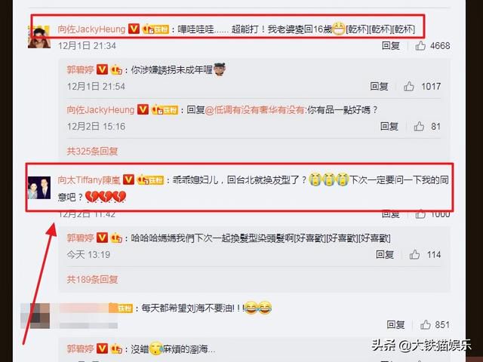Reply to 郭碧婷's comment posted 今天 13:19
This screenshot has height=362, width=483.
385,255
